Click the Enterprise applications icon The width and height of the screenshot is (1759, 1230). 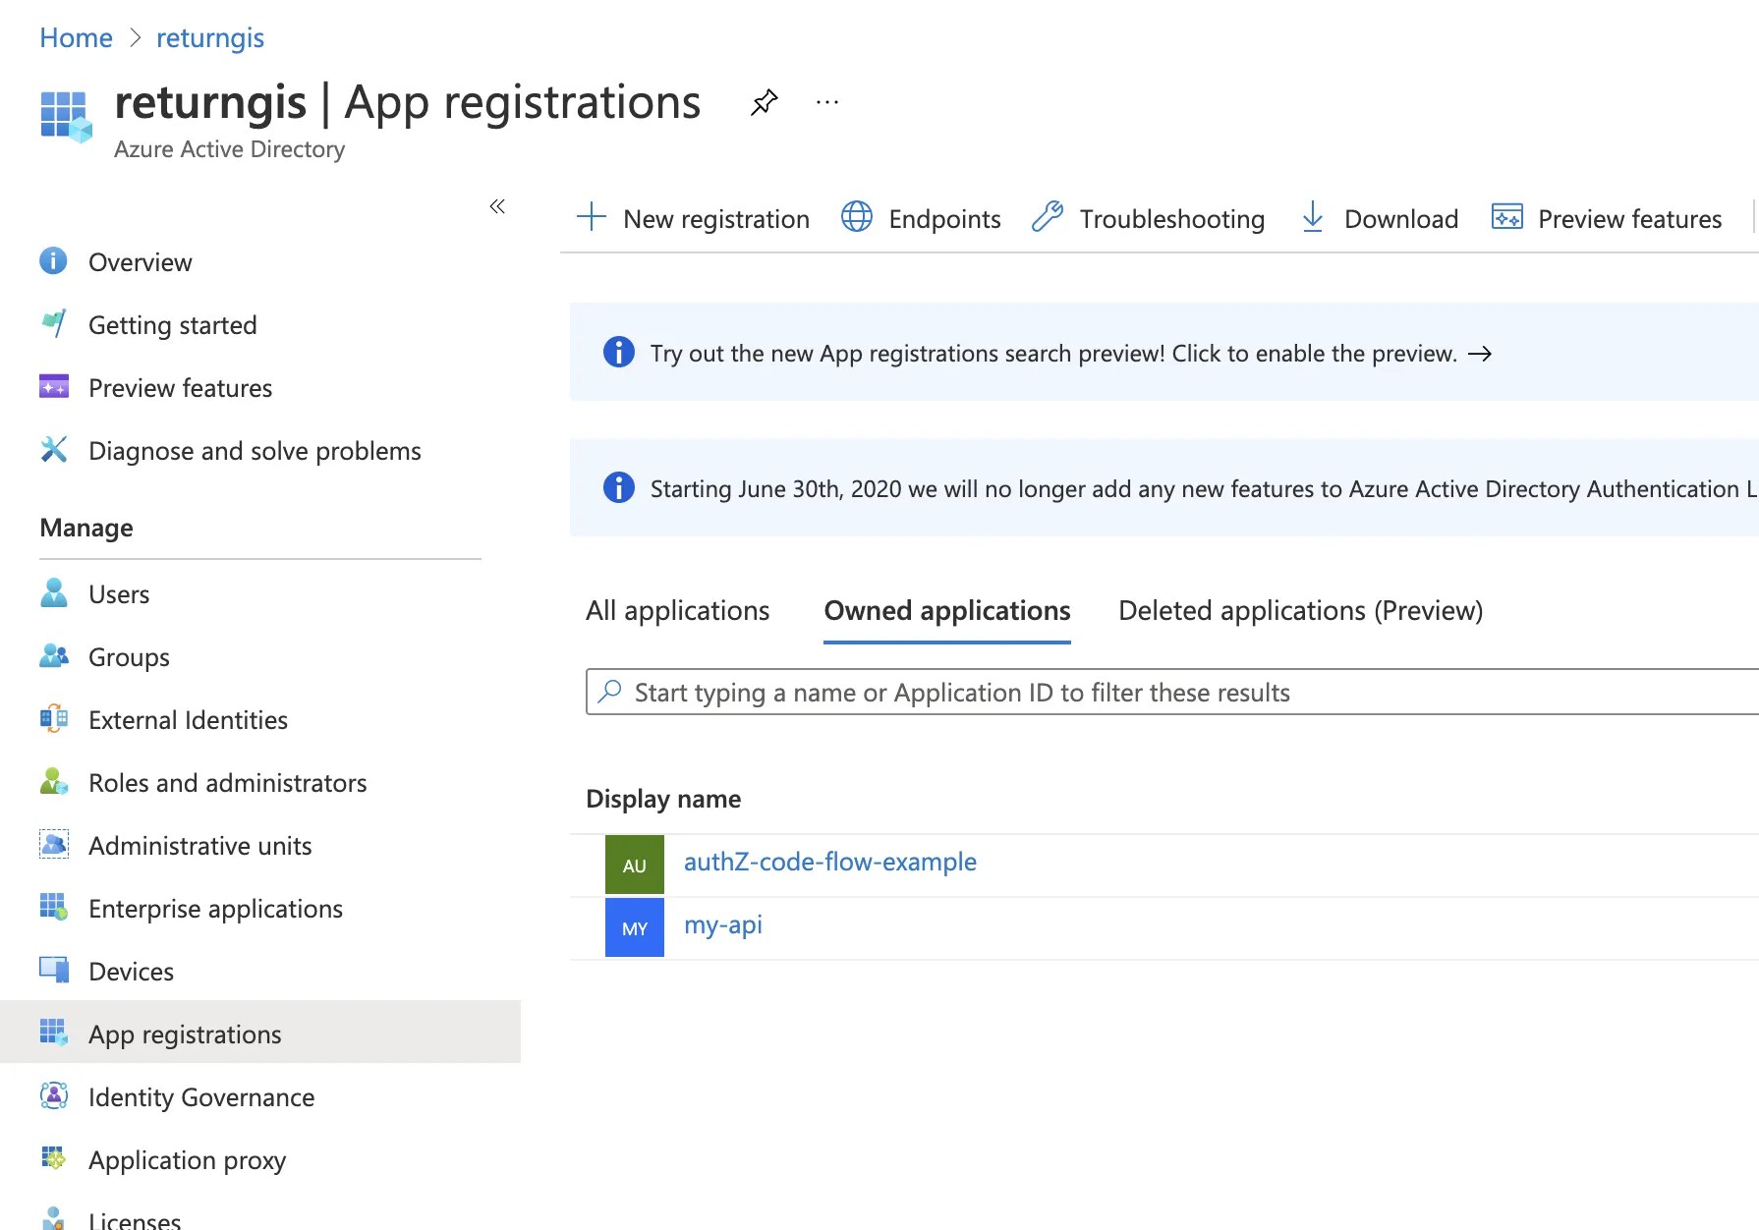coord(53,907)
